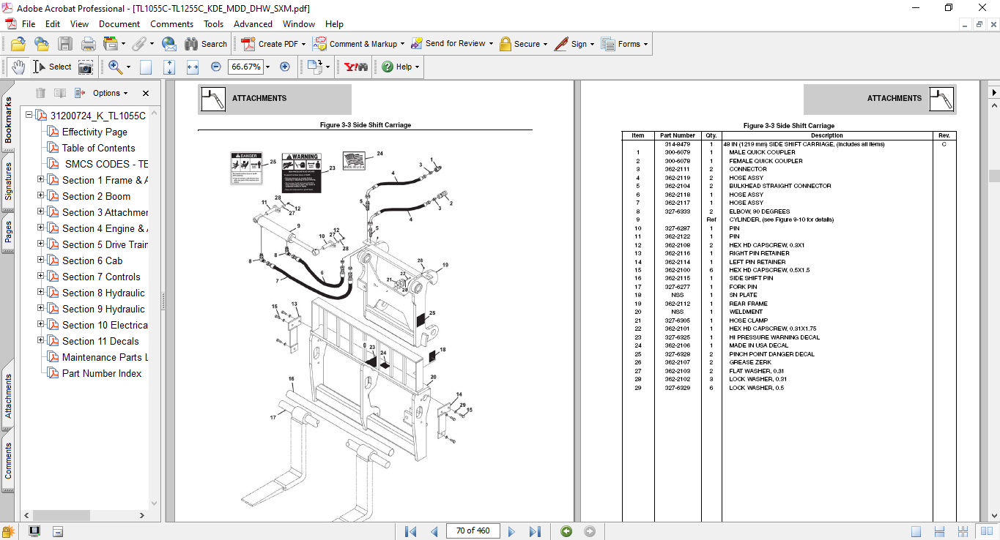This screenshot has width=1000, height=540.
Task: Go to the last page
Action: pyautogui.click(x=535, y=531)
